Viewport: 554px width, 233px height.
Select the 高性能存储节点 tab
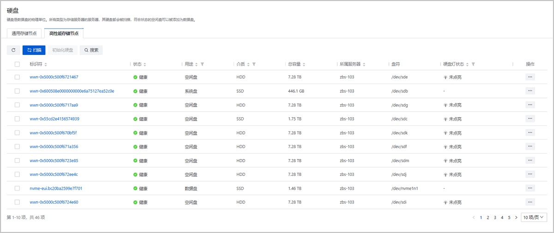[x=64, y=33]
